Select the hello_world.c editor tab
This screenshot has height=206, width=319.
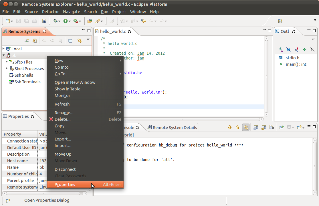pos(113,31)
